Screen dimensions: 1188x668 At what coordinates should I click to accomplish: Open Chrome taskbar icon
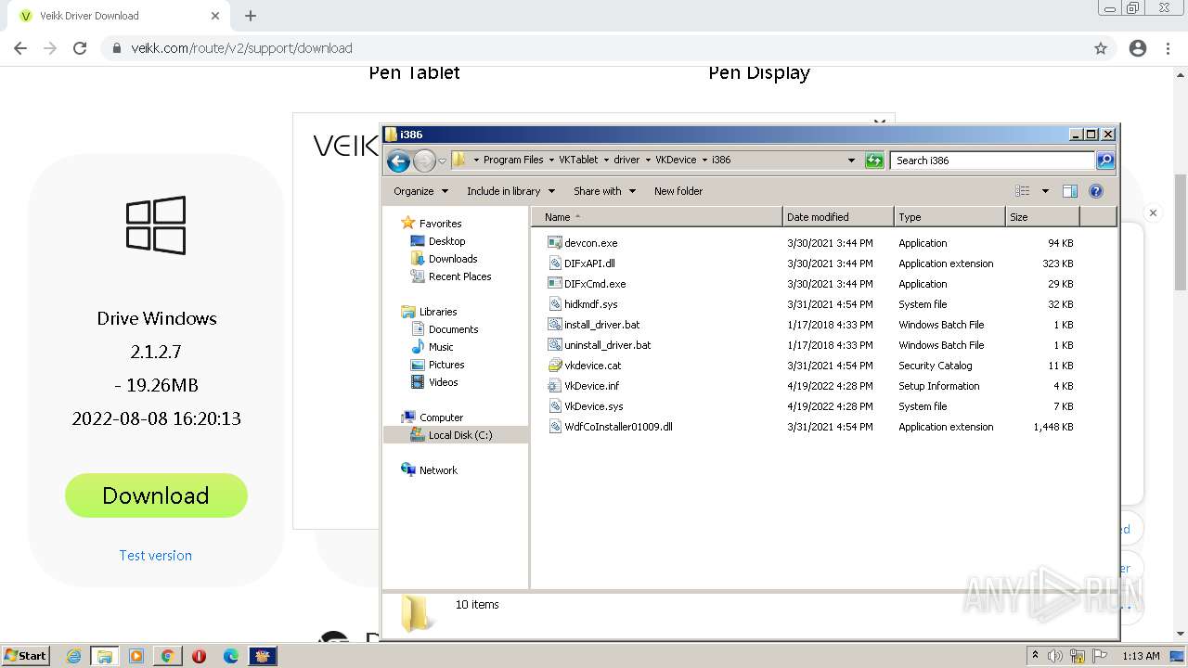(x=167, y=656)
